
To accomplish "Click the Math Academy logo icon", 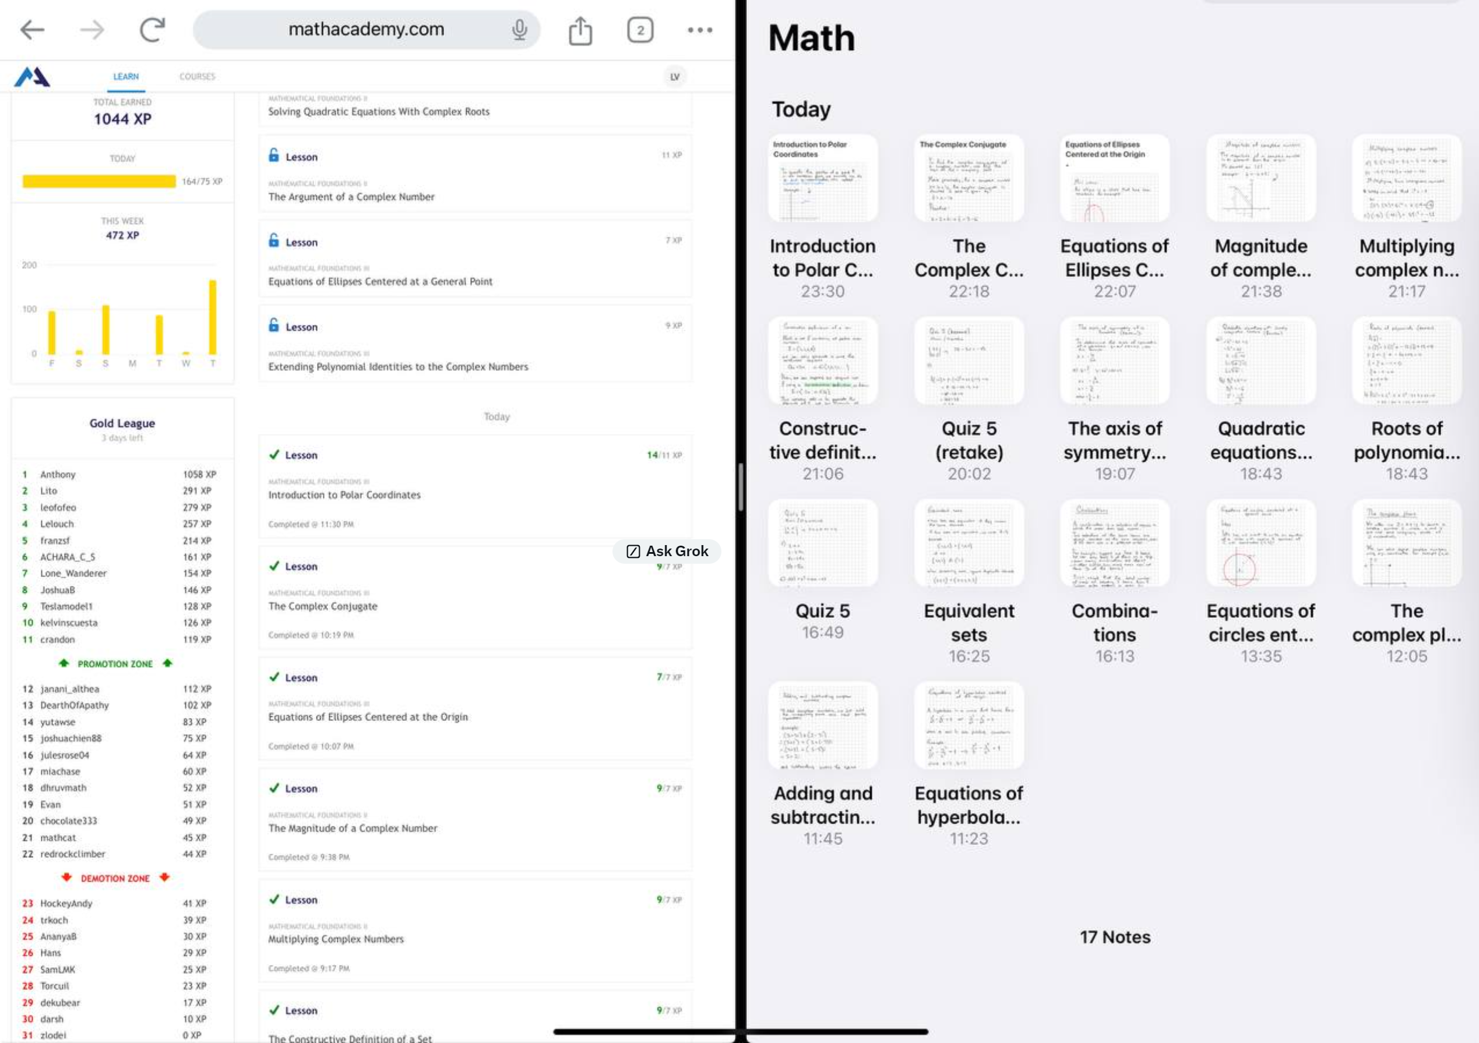I will [x=30, y=76].
